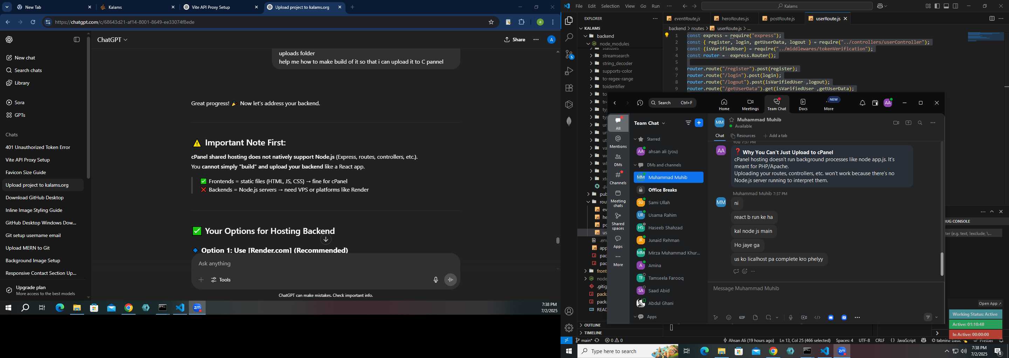Click Windows Type here to search box
This screenshot has height=358, width=1009.
click(x=628, y=351)
